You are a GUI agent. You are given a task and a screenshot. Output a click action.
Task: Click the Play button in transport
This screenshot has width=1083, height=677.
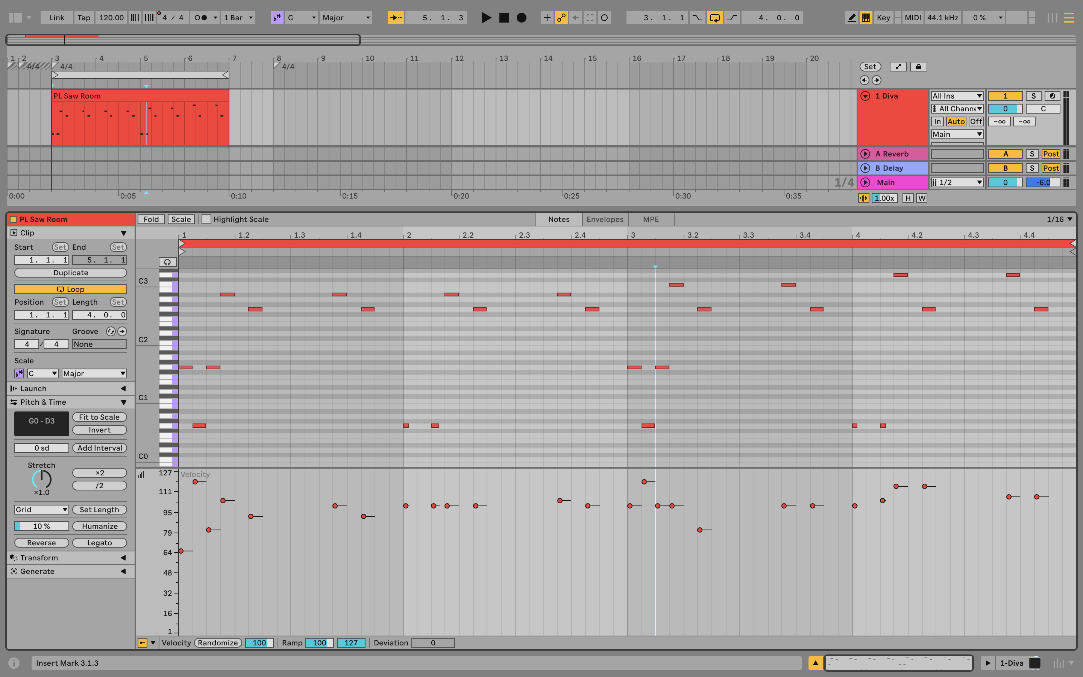point(486,18)
